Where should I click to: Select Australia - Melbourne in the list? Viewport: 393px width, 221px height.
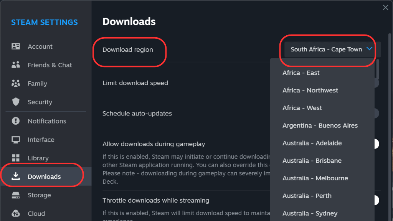pos(315,178)
